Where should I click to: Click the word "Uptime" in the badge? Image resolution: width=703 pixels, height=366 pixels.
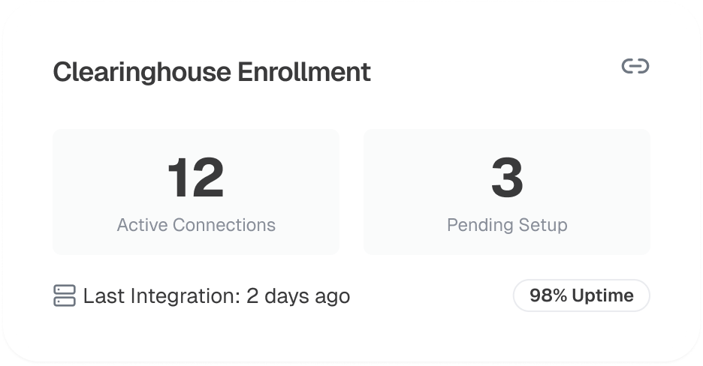tap(602, 295)
